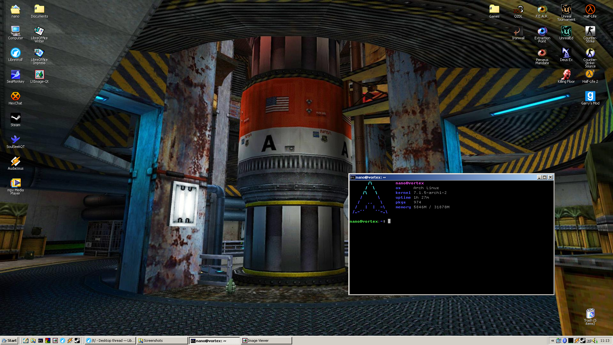
Task: Click the Half-Life desktop icon
Action: [590, 11]
